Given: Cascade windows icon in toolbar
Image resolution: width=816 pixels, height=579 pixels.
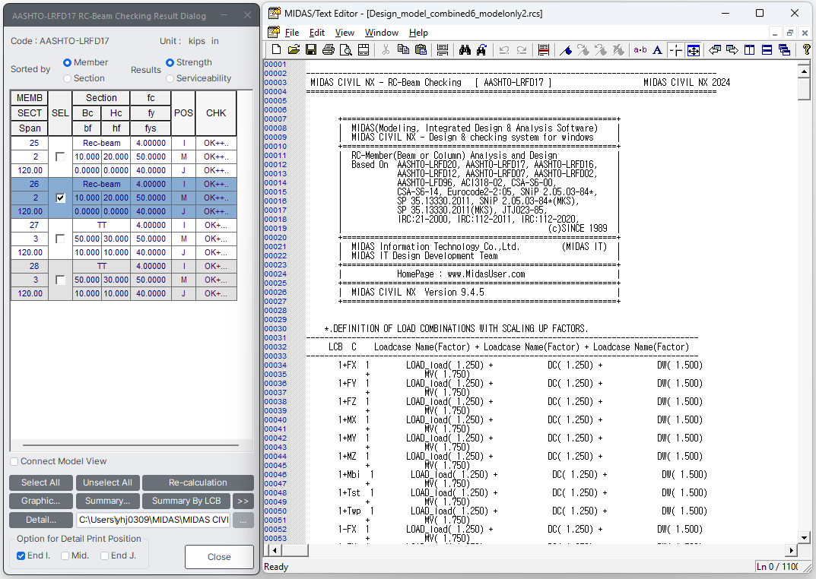Looking at the screenshot, I should pos(784,50).
